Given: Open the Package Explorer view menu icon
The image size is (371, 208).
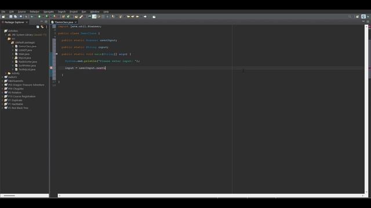Looking at the screenshot, I should pos(46,27).
